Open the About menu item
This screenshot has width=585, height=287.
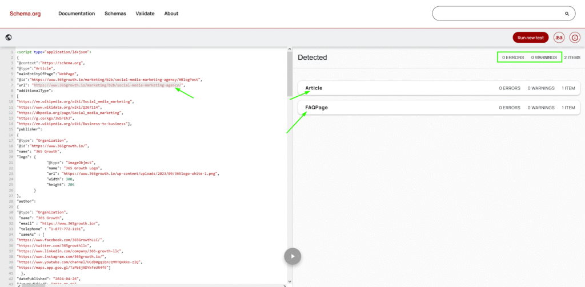[x=171, y=14]
